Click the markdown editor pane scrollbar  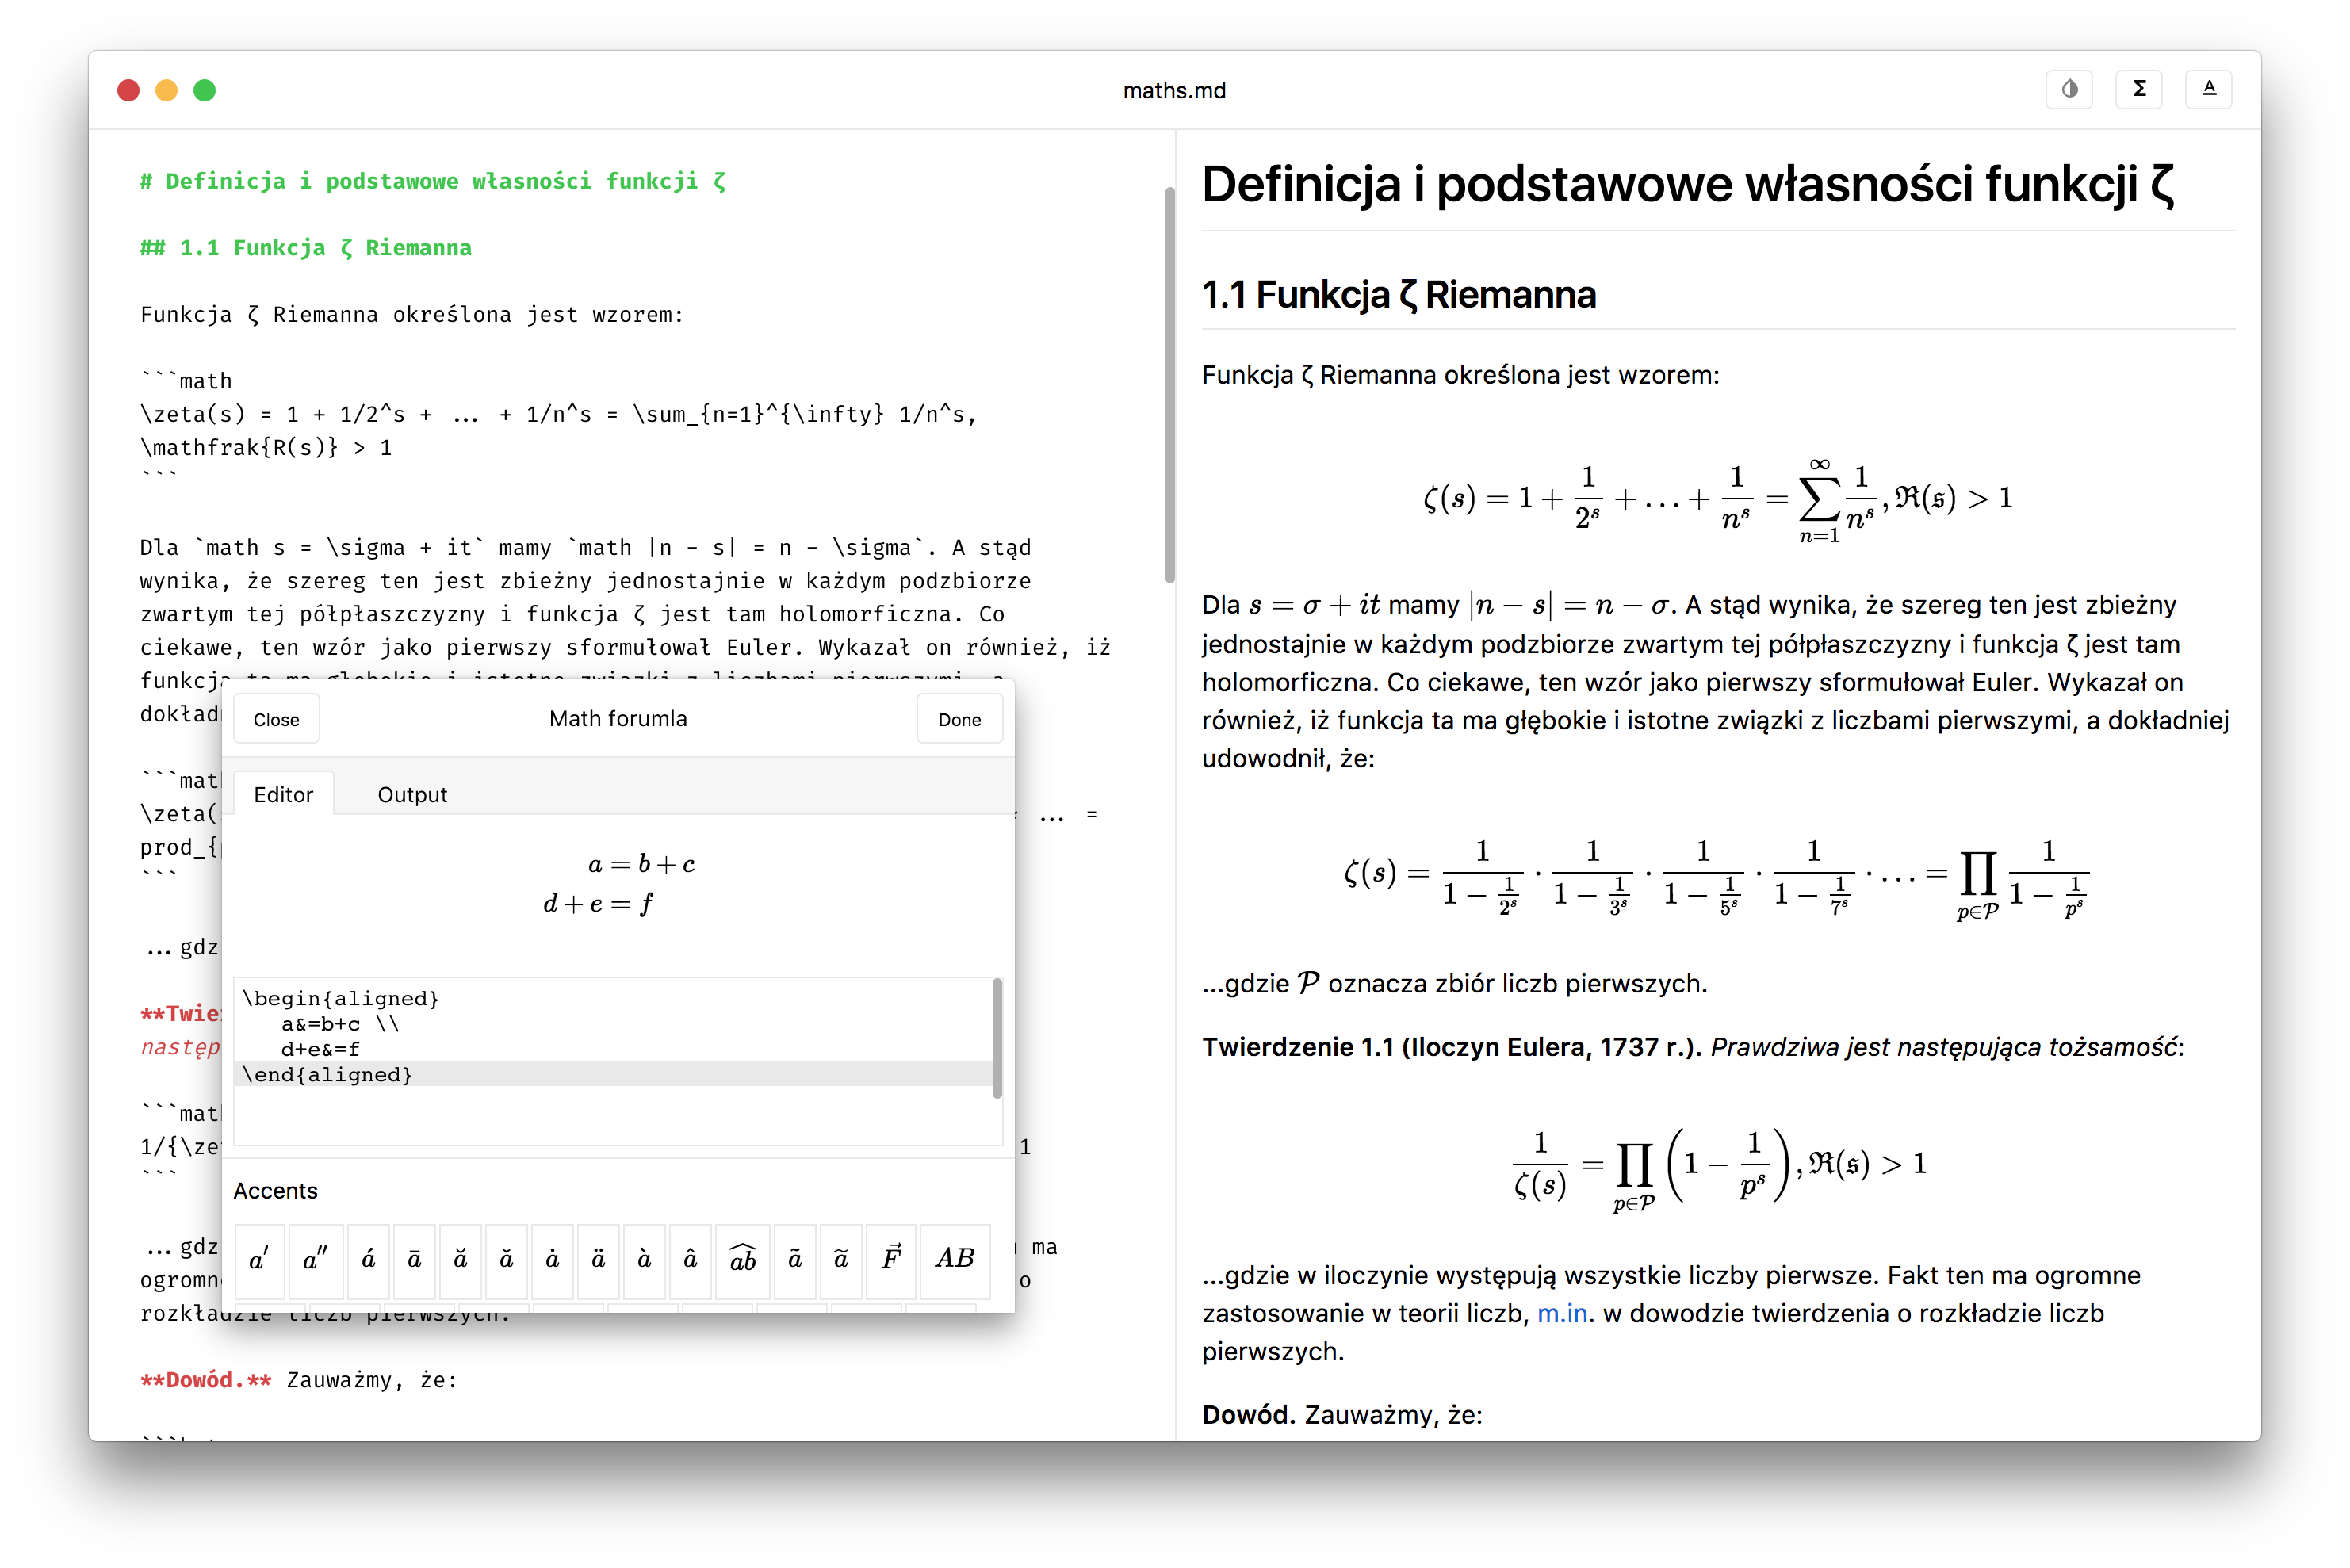1169,385
